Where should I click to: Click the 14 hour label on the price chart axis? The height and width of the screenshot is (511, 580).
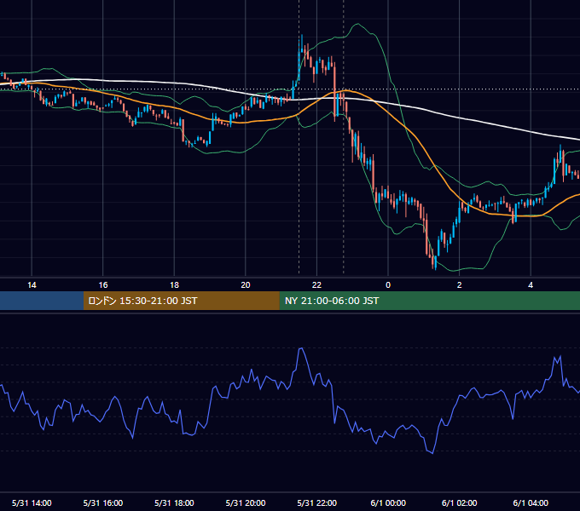(32, 285)
